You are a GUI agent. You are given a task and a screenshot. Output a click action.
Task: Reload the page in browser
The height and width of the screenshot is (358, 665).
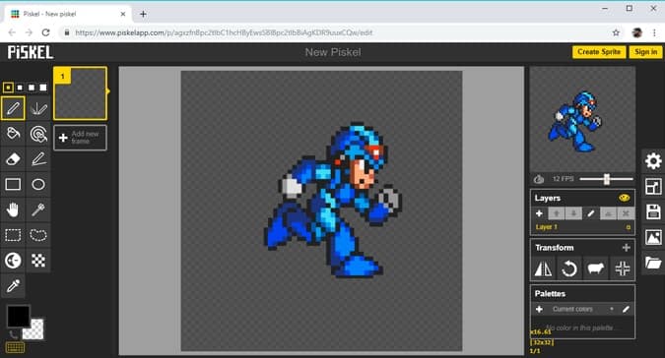[45, 32]
